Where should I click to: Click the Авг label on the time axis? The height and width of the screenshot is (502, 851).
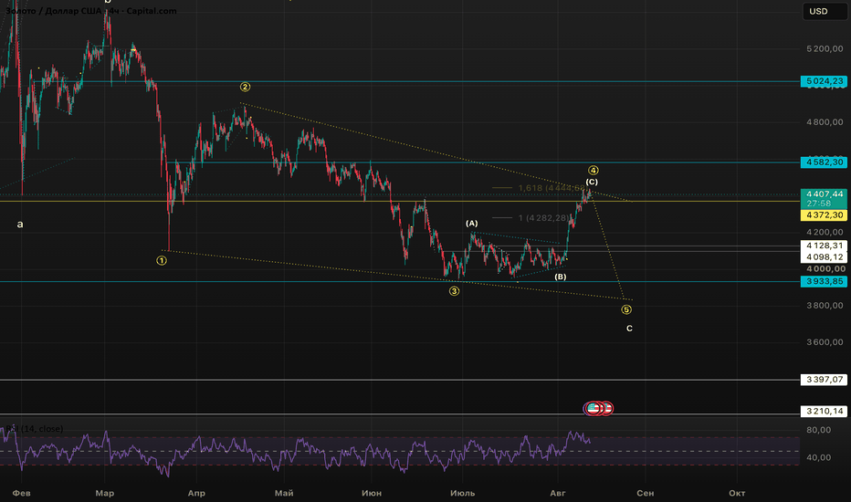click(x=557, y=493)
